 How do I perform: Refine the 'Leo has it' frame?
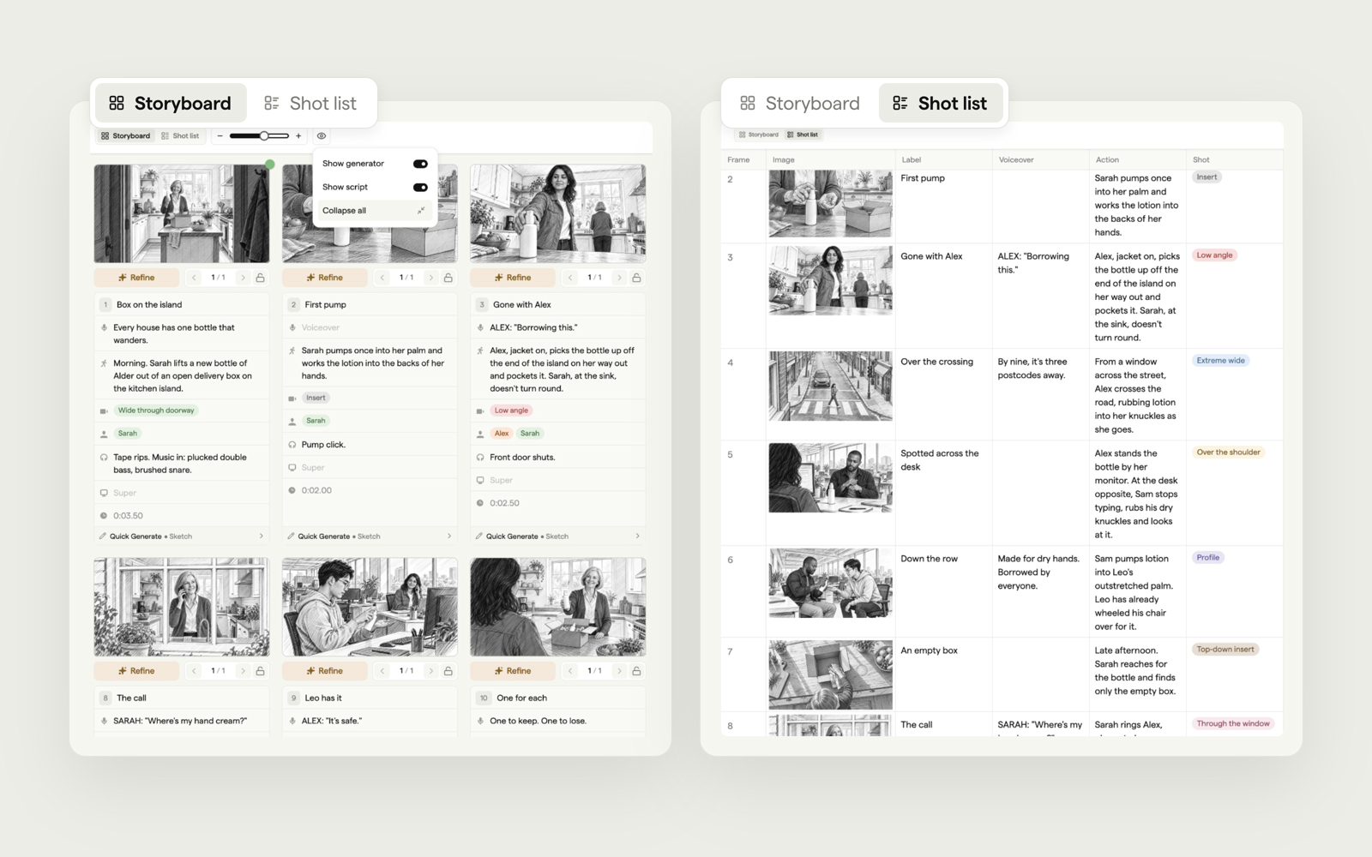pyautogui.click(x=325, y=671)
